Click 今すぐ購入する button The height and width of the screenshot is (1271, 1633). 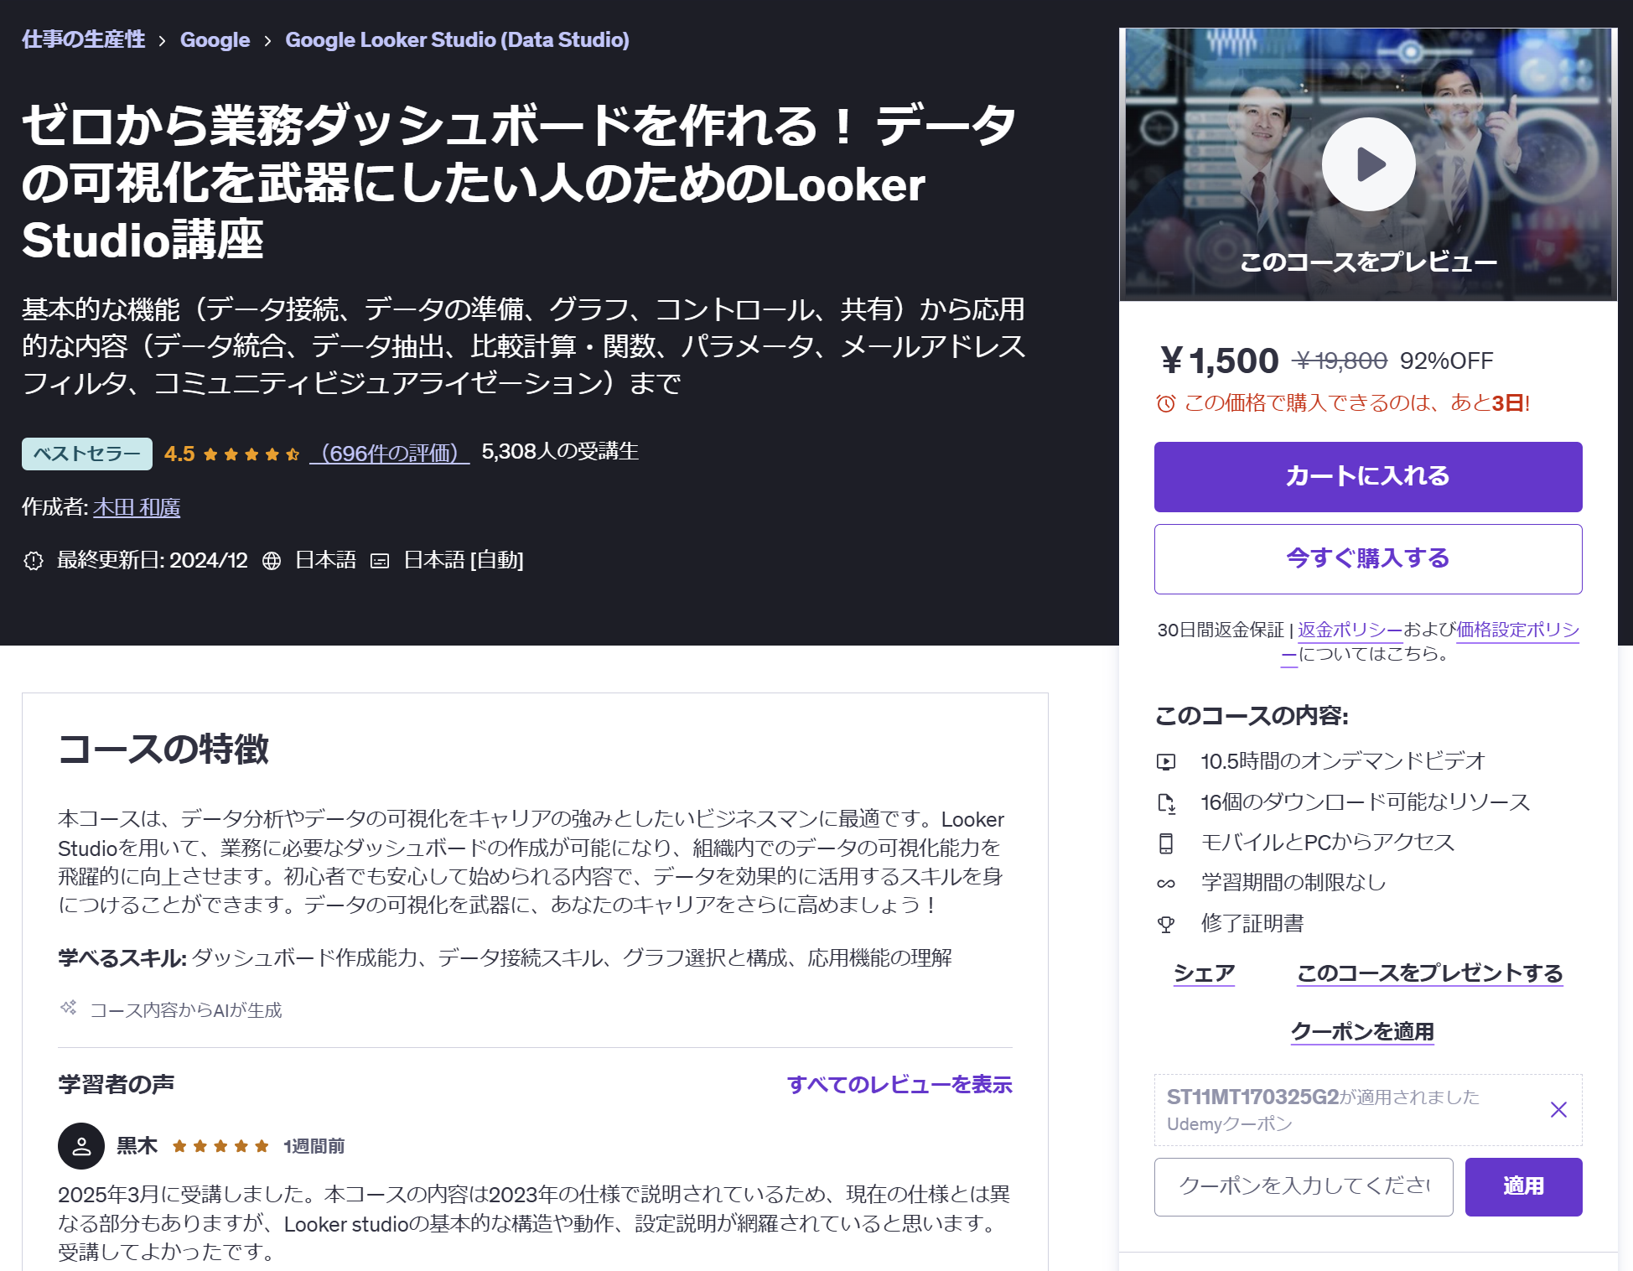point(1368,559)
